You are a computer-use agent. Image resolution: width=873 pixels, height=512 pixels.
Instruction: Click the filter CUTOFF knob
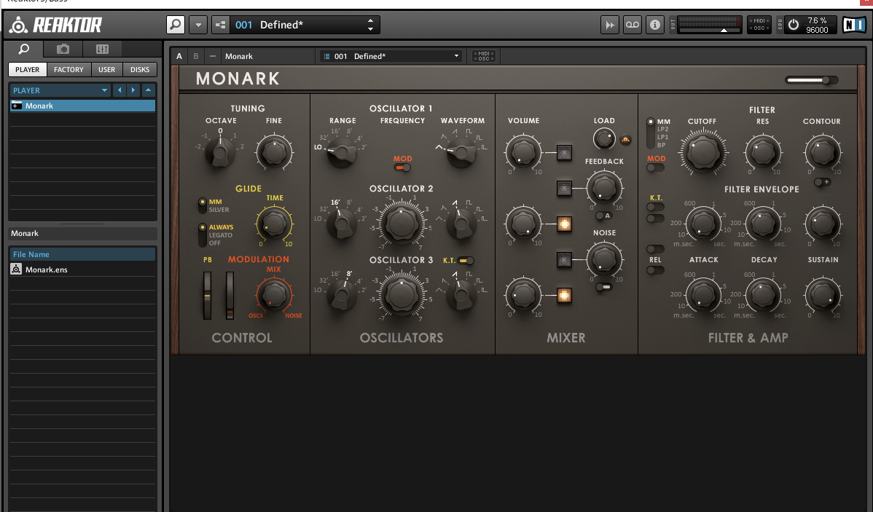pyautogui.click(x=702, y=152)
